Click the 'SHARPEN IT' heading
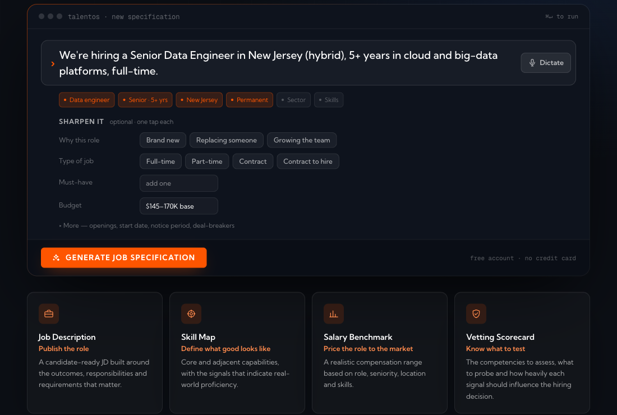This screenshot has width=617, height=415. click(x=81, y=122)
